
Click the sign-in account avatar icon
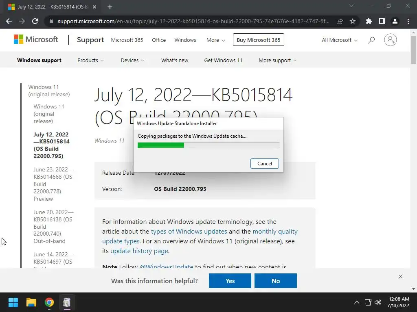tap(391, 40)
